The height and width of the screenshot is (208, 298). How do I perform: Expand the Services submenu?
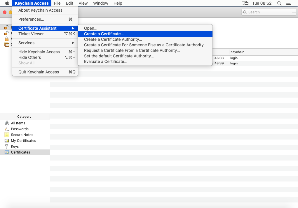tap(26, 43)
